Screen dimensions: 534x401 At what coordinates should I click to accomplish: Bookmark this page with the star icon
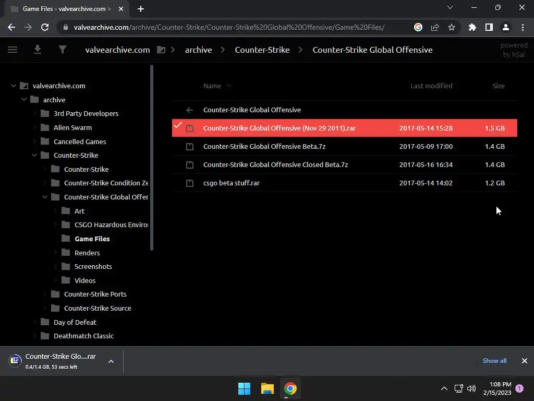(451, 27)
